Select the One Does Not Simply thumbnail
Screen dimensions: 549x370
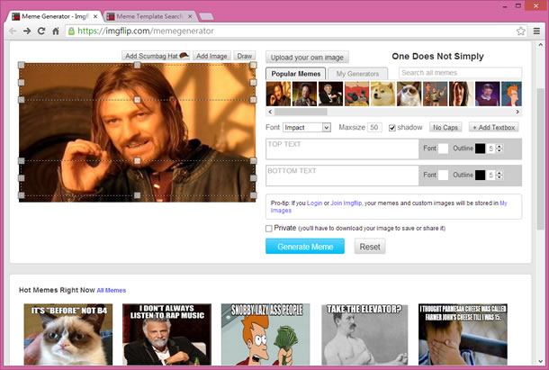click(278, 94)
